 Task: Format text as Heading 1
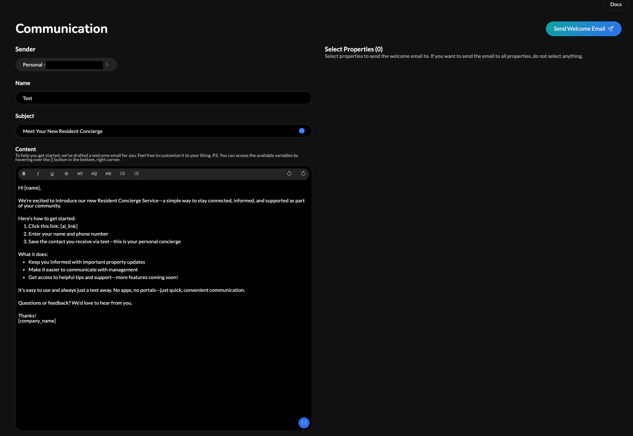(80, 174)
